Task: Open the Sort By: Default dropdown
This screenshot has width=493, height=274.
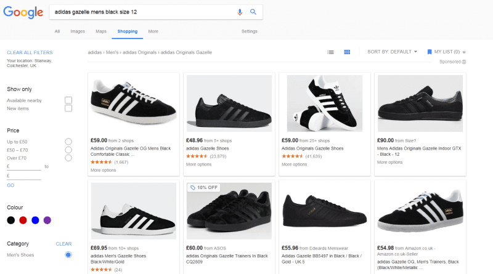Action: point(392,52)
